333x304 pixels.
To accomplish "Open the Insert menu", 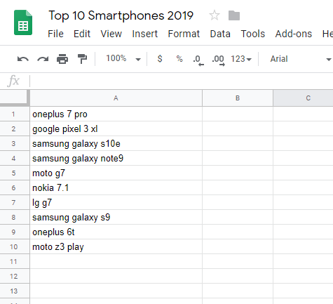I will pos(145,34).
